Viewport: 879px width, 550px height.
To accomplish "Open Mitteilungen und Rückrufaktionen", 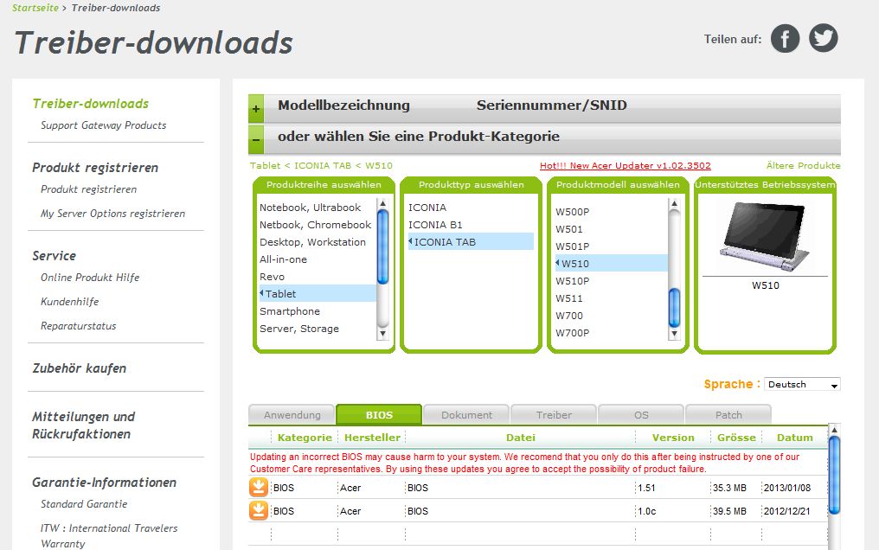I will (x=84, y=425).
